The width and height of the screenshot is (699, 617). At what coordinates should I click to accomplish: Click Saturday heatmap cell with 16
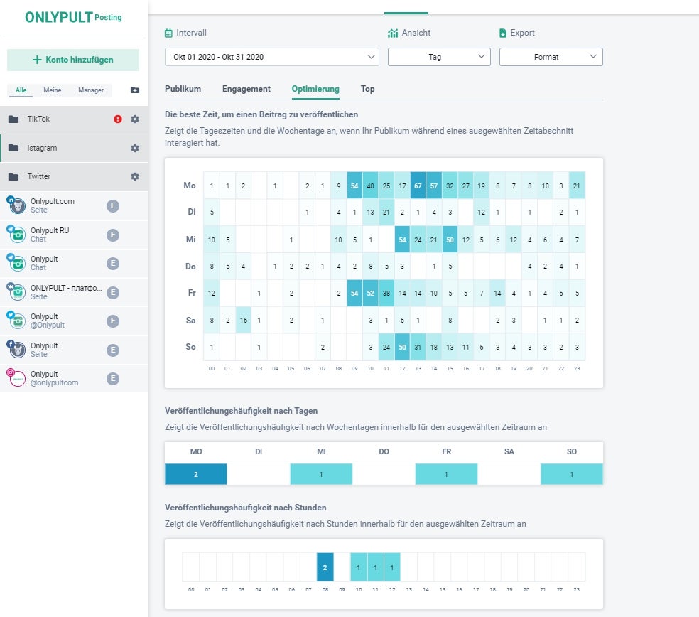click(244, 320)
